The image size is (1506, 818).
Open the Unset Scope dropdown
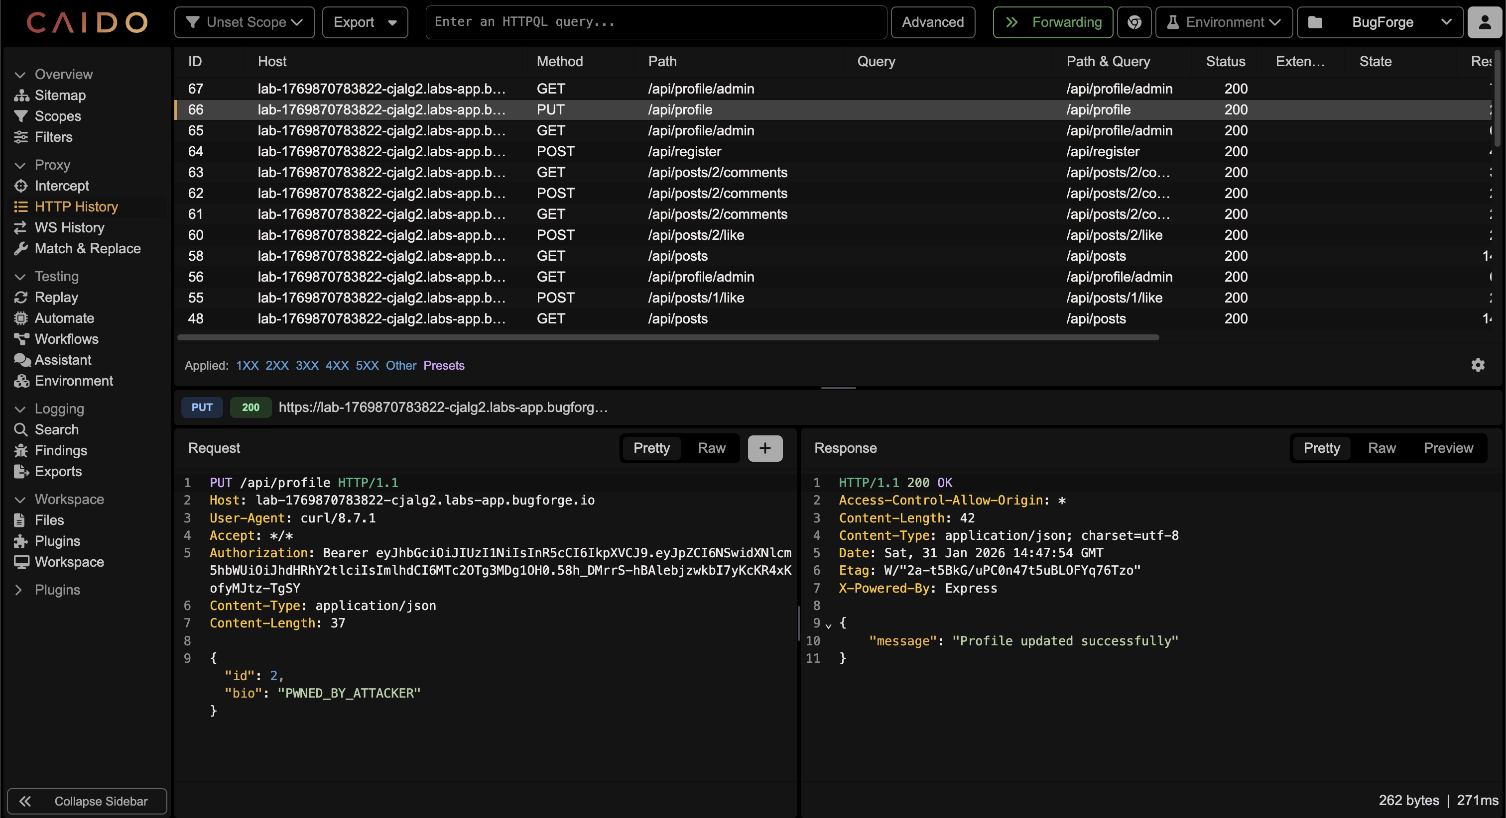point(245,22)
